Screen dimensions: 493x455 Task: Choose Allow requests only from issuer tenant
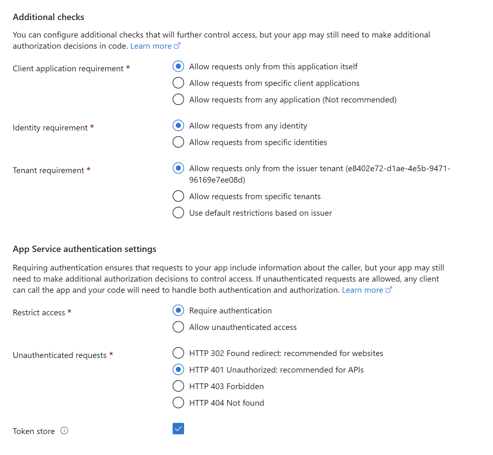[178, 168]
